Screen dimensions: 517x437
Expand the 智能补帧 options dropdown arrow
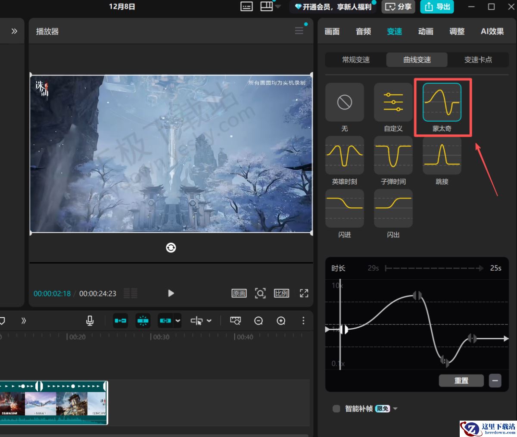396,409
